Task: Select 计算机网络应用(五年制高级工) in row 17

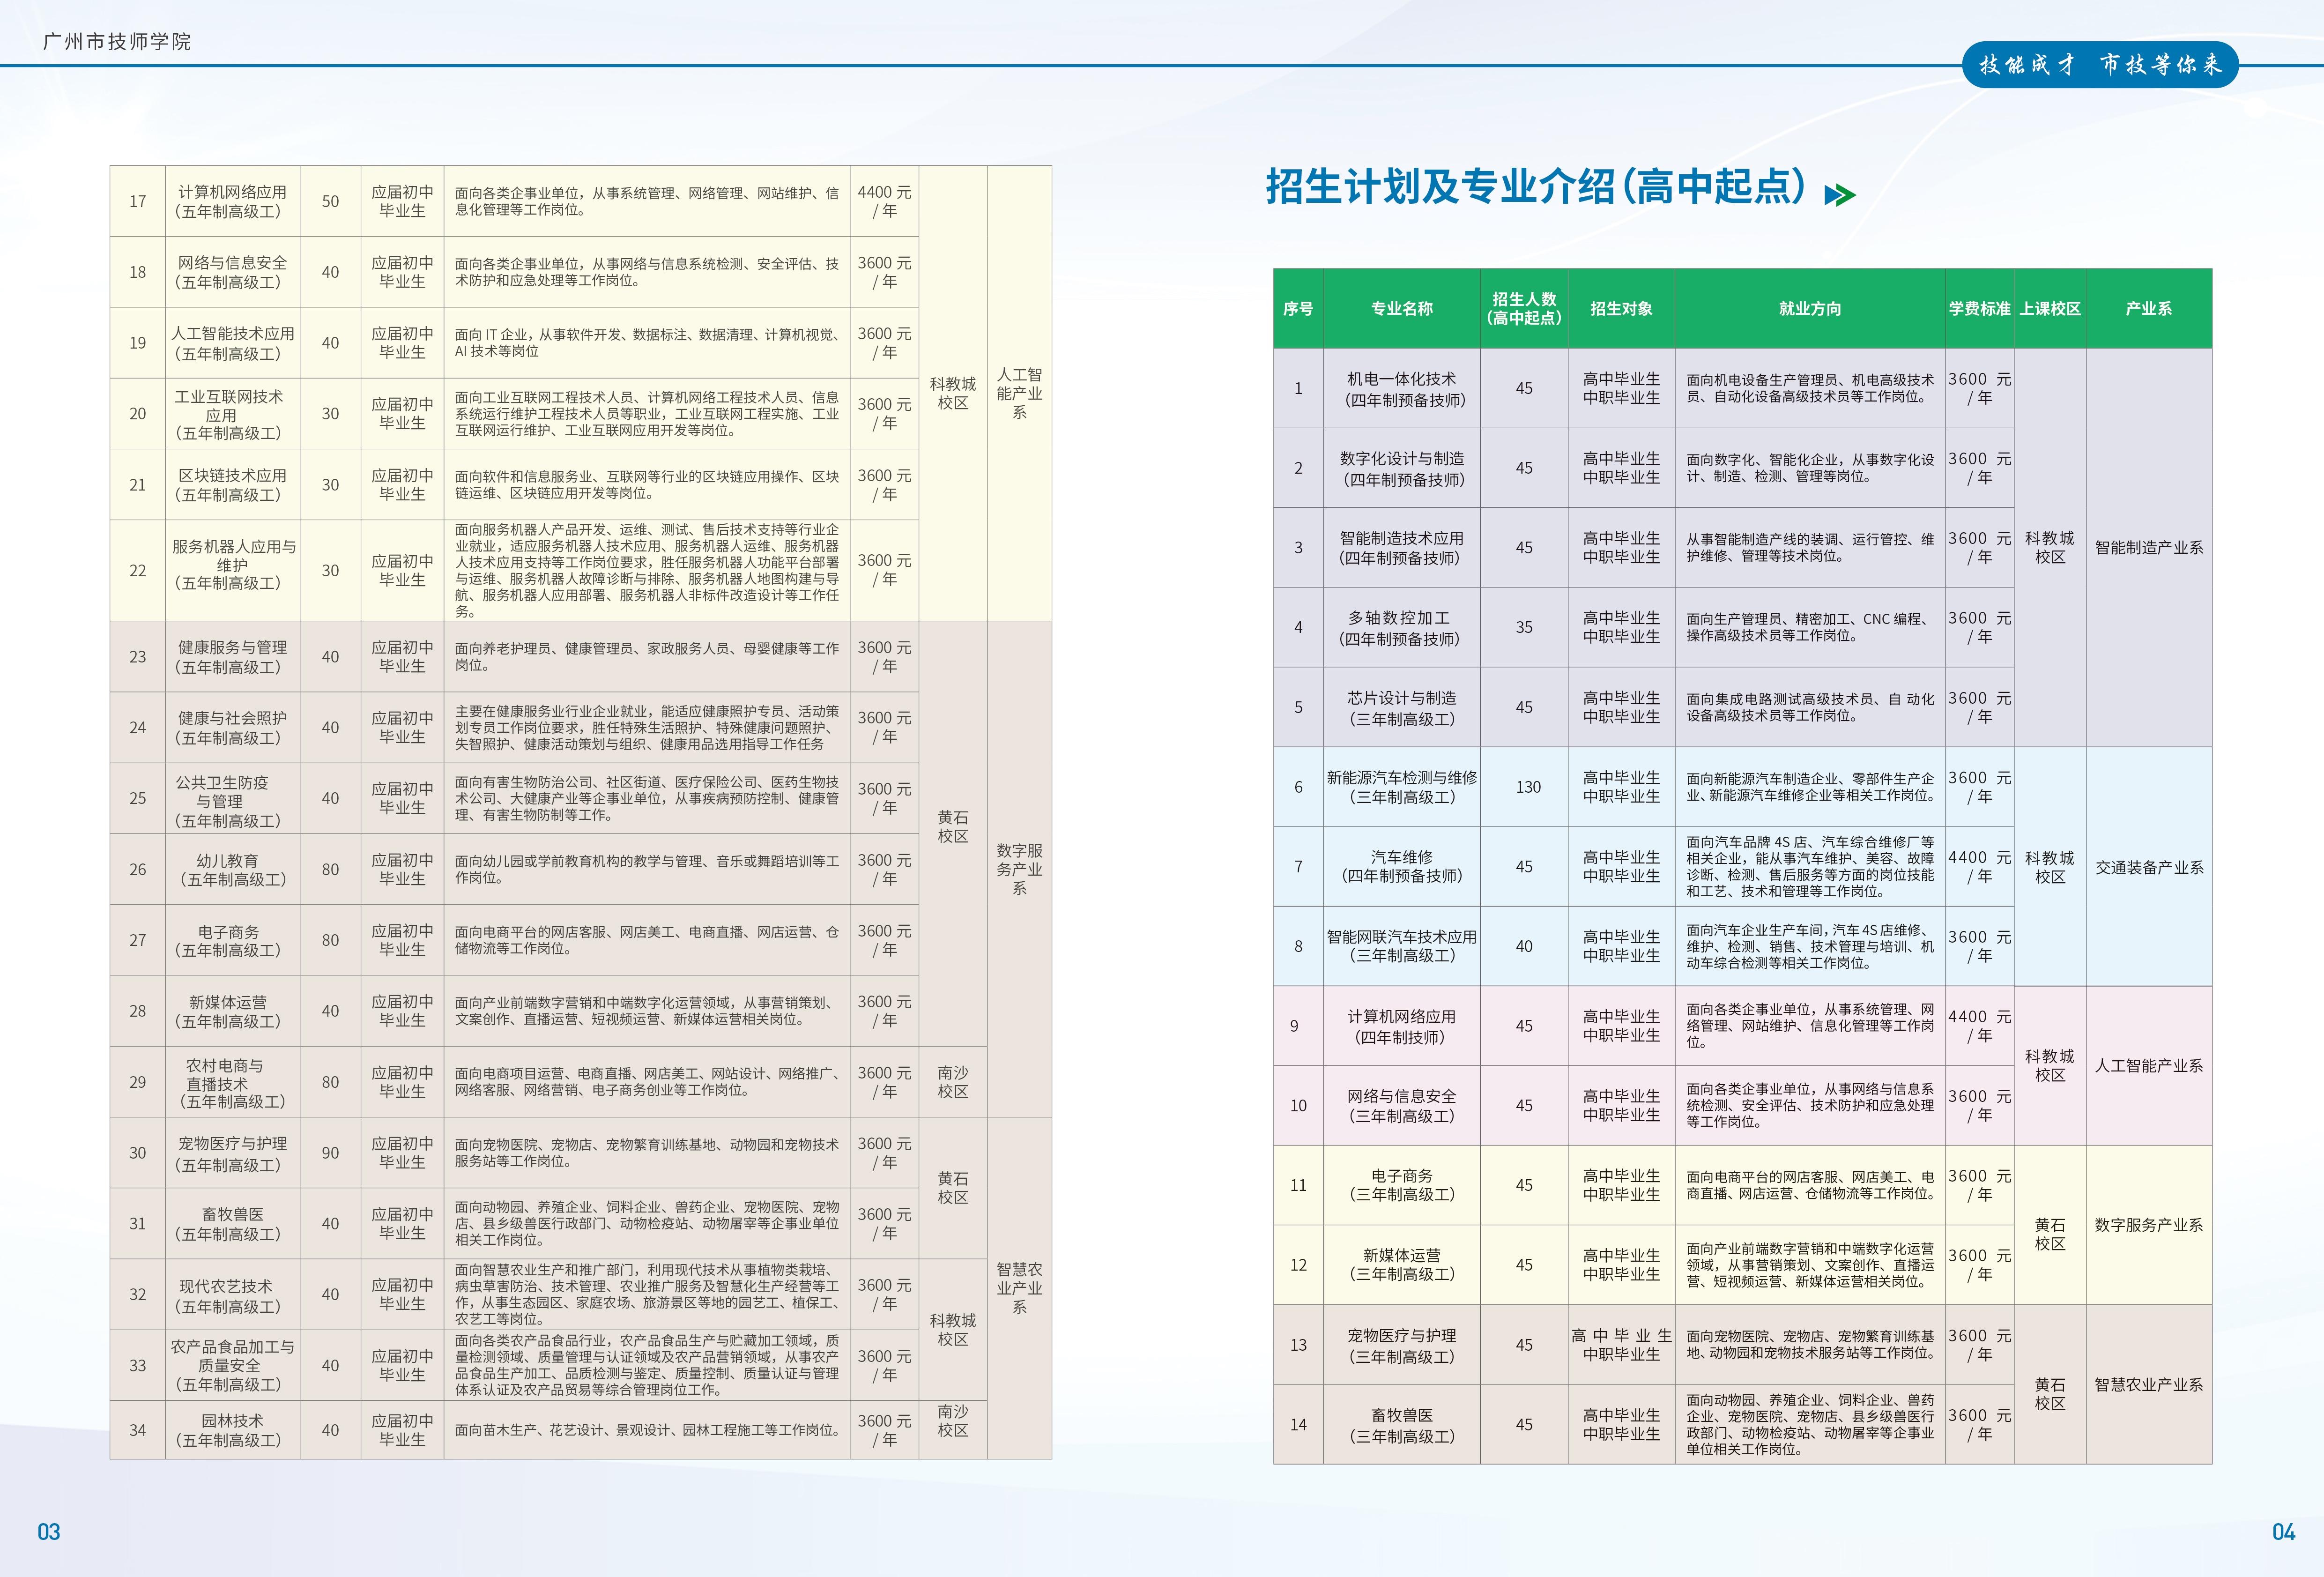Action: click(x=232, y=201)
